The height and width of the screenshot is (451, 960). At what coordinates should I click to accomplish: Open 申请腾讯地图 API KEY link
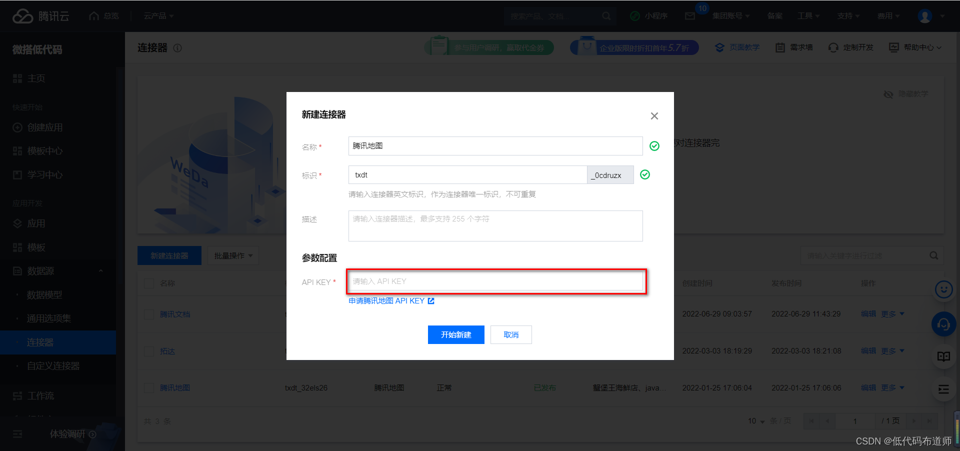pyautogui.click(x=391, y=301)
